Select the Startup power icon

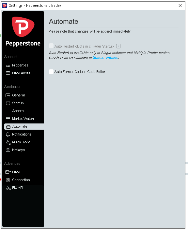[x=8, y=103]
